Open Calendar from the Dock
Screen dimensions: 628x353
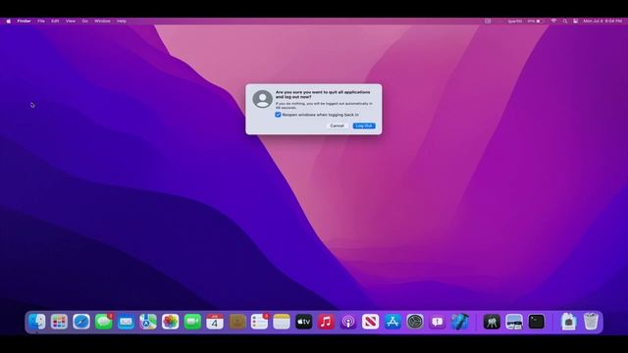point(215,322)
